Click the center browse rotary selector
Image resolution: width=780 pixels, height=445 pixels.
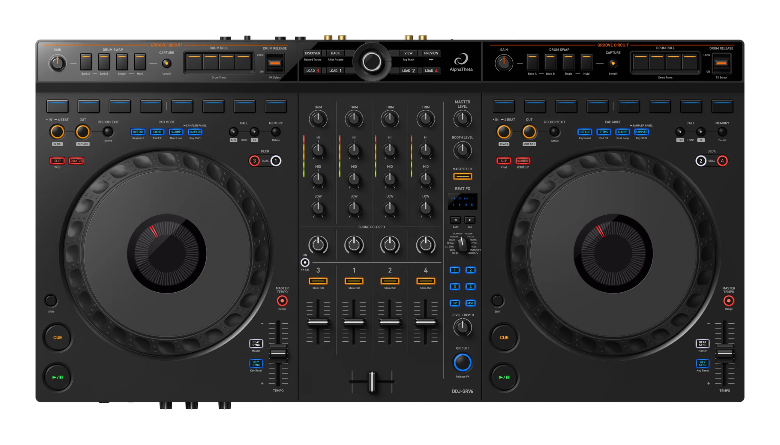[x=372, y=62]
